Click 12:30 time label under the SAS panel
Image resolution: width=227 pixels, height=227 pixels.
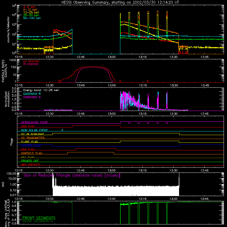click(x=49, y=199)
